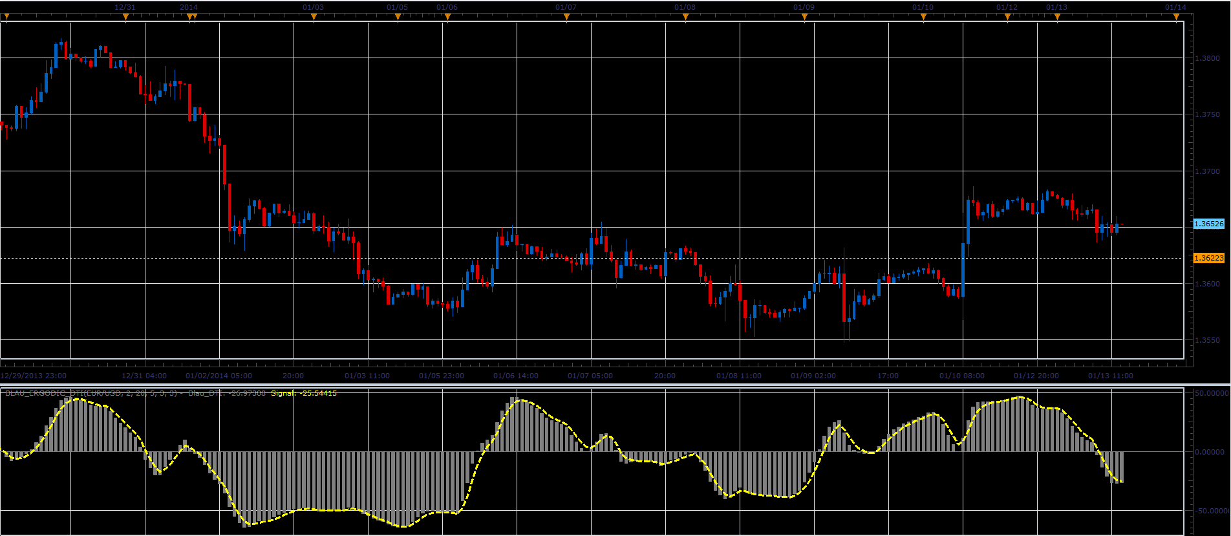Image resolution: width=1231 pixels, height=536 pixels.
Task: Click the yellow Signal value label
Action: [304, 393]
